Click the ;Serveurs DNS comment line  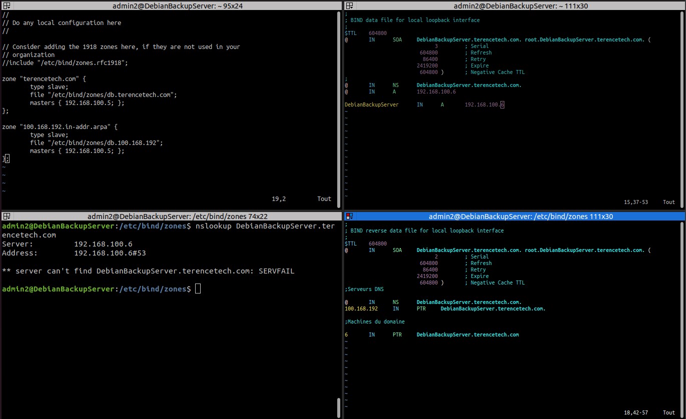(364, 289)
